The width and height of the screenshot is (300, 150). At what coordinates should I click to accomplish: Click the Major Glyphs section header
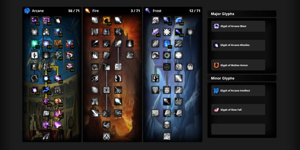[x=242, y=14]
